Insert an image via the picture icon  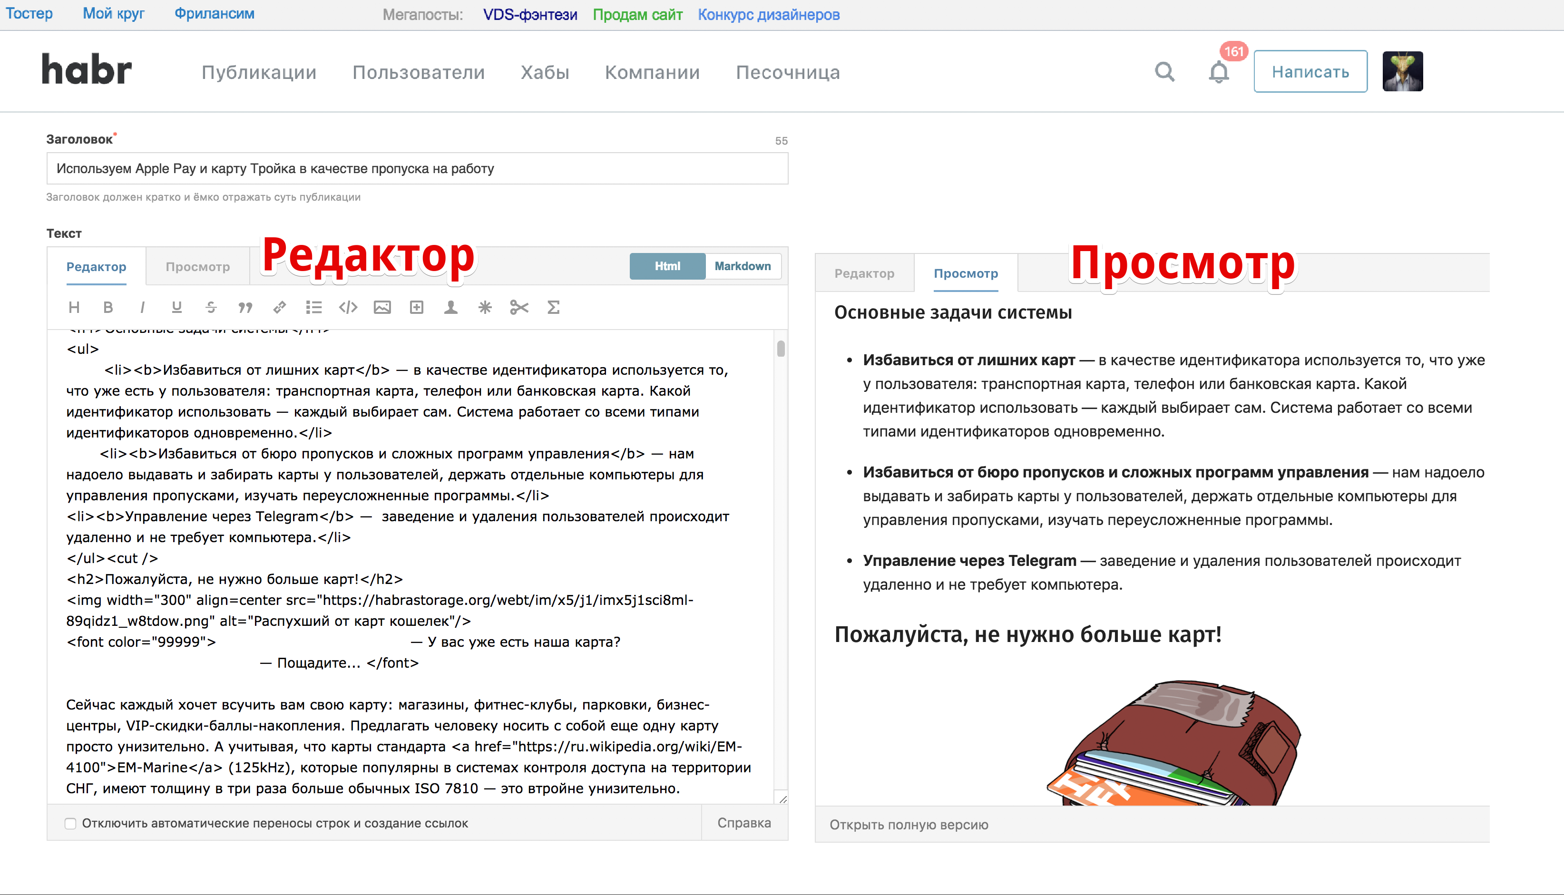tap(382, 307)
